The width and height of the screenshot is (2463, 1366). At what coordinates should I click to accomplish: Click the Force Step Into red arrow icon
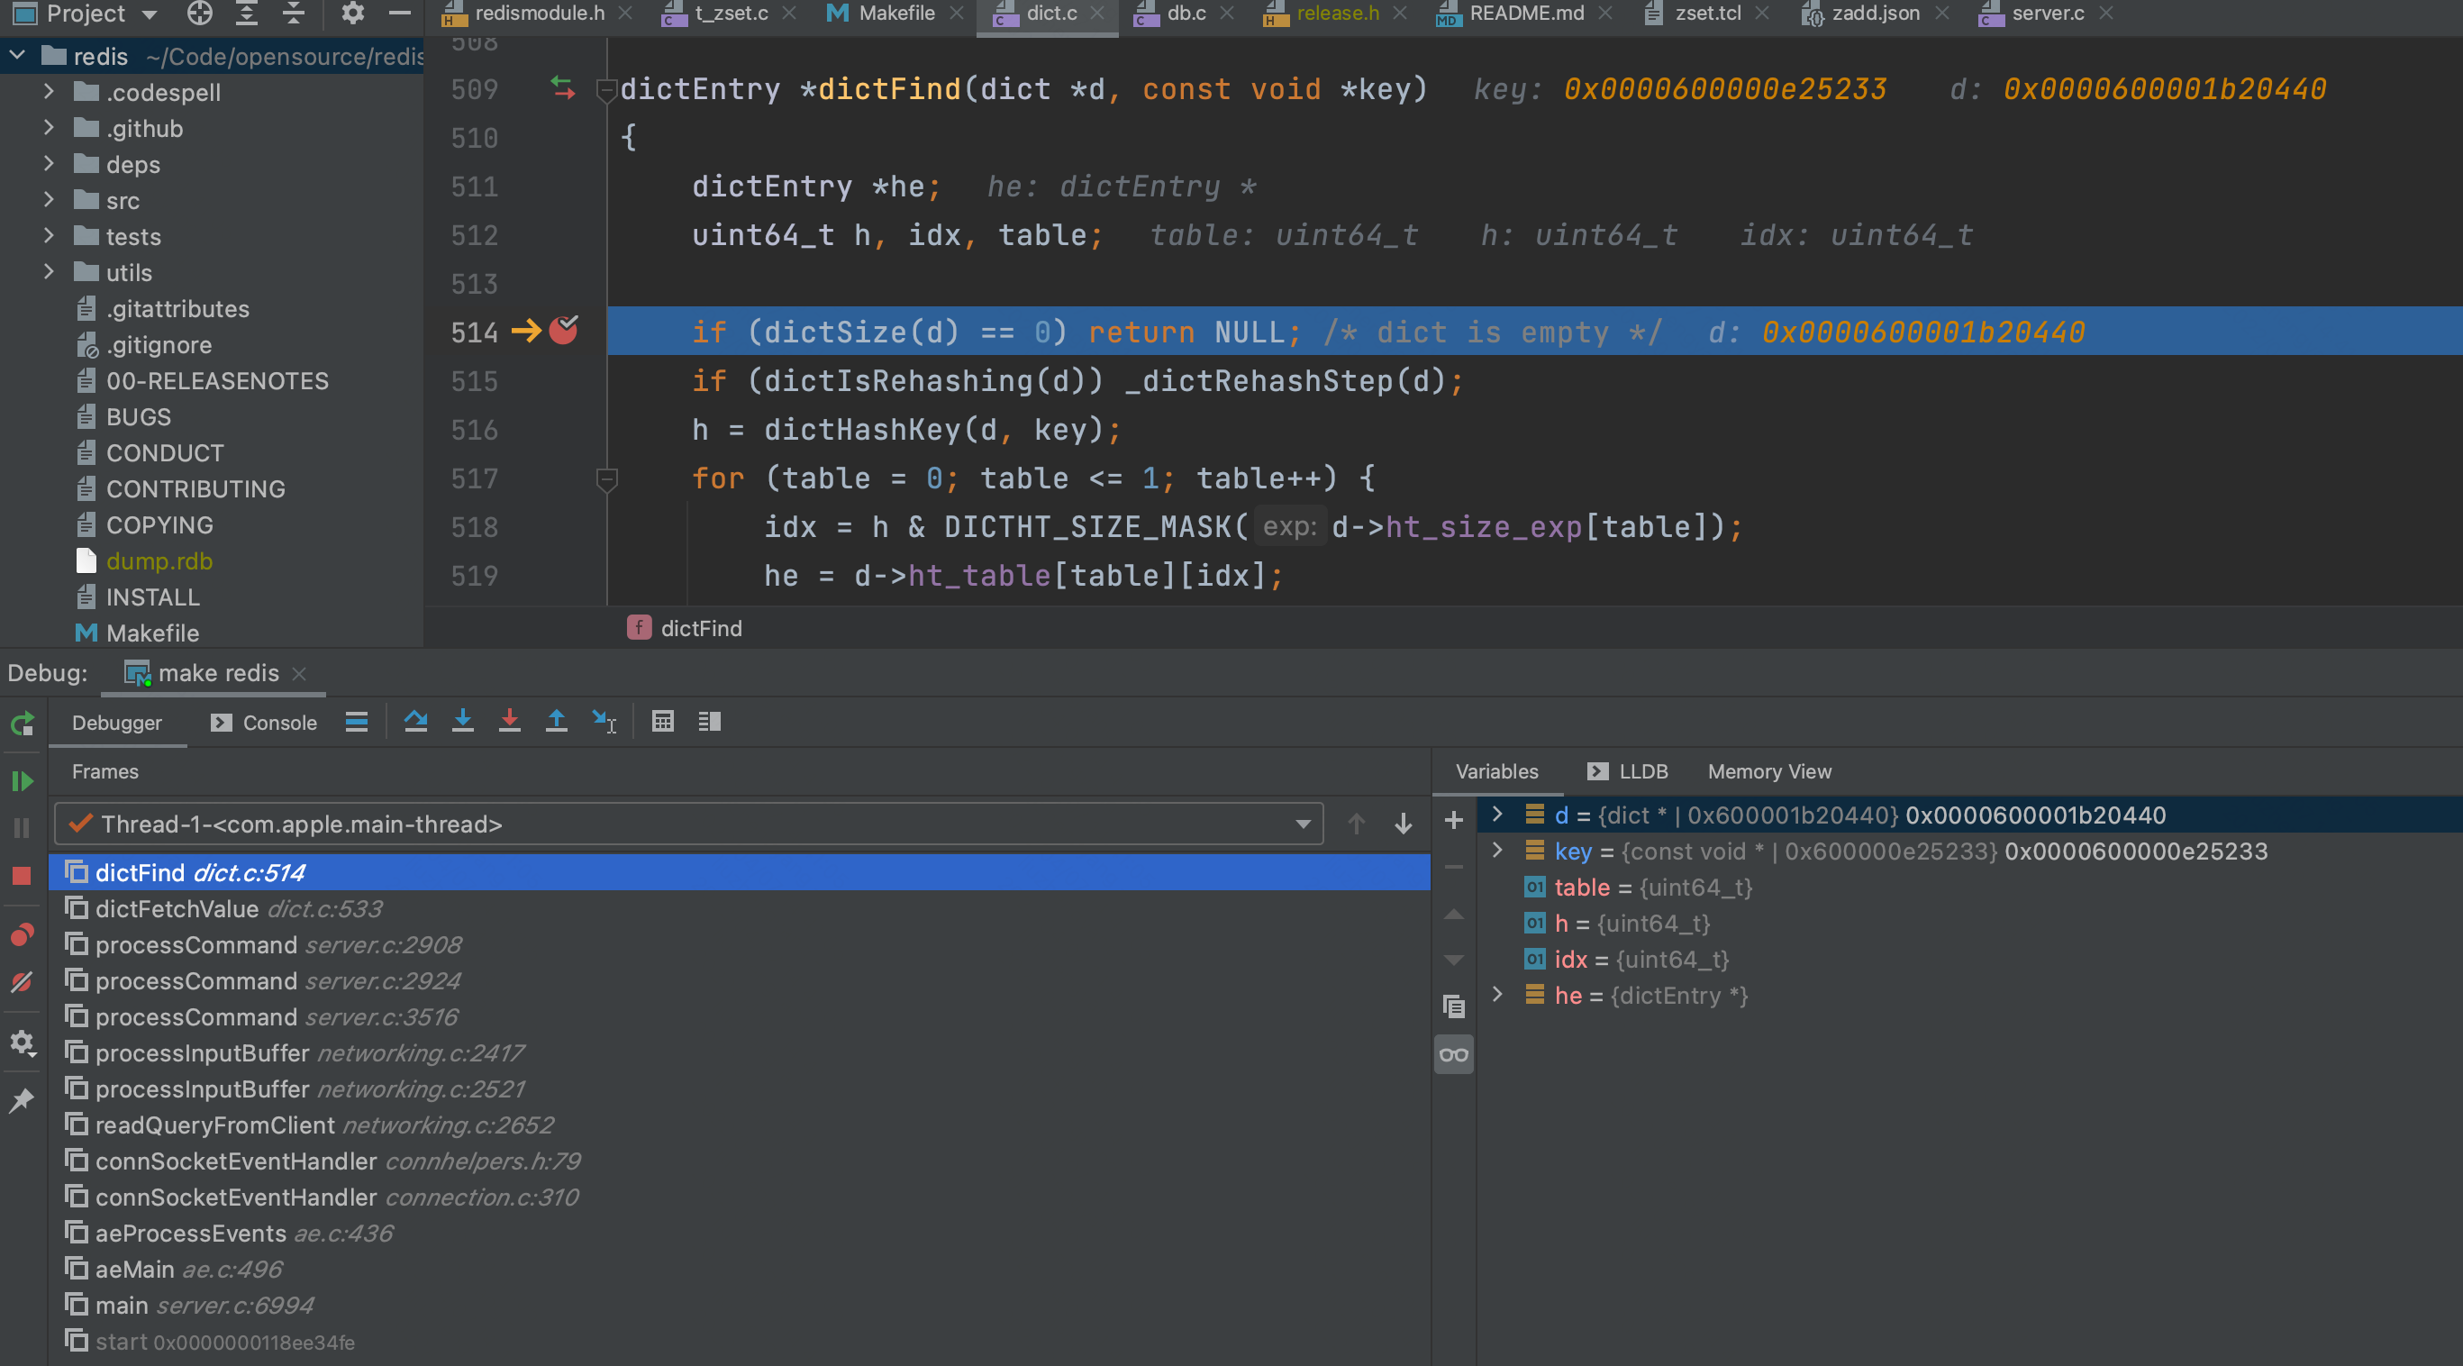510,721
